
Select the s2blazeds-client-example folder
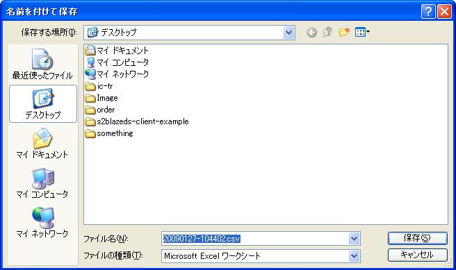[137, 121]
